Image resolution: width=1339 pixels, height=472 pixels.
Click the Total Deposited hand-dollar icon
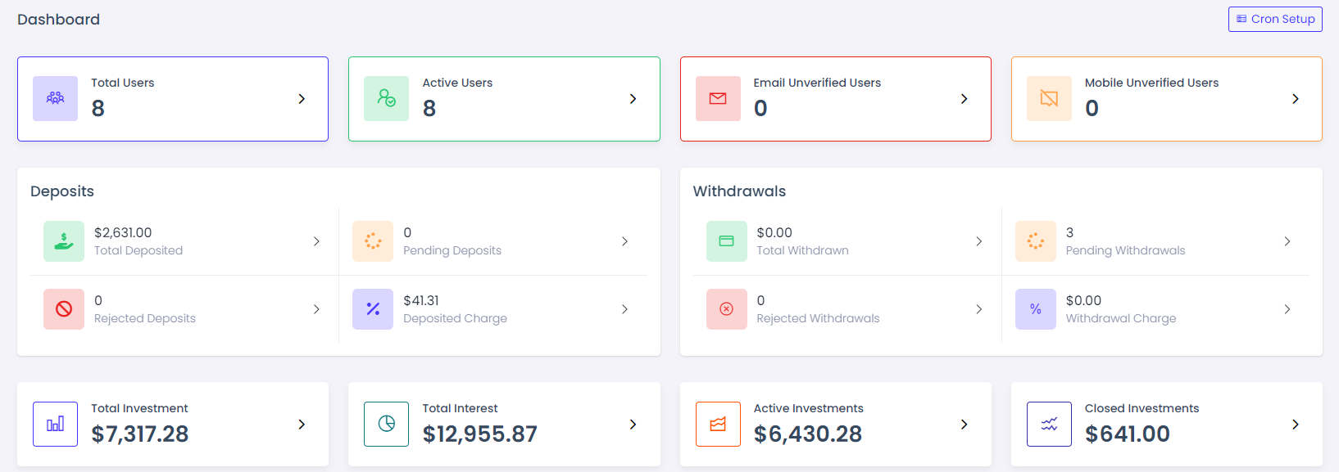(64, 241)
